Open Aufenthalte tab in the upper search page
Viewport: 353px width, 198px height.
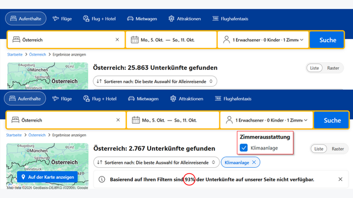26,19
